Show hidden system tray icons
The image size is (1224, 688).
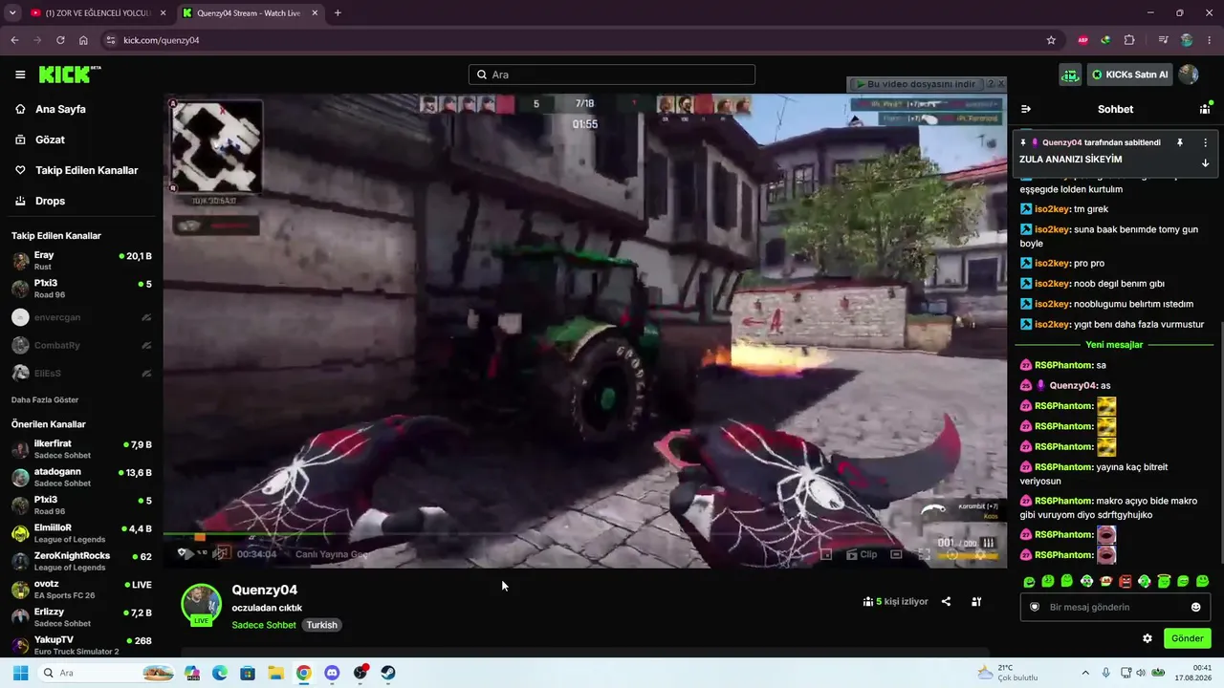tap(1084, 673)
